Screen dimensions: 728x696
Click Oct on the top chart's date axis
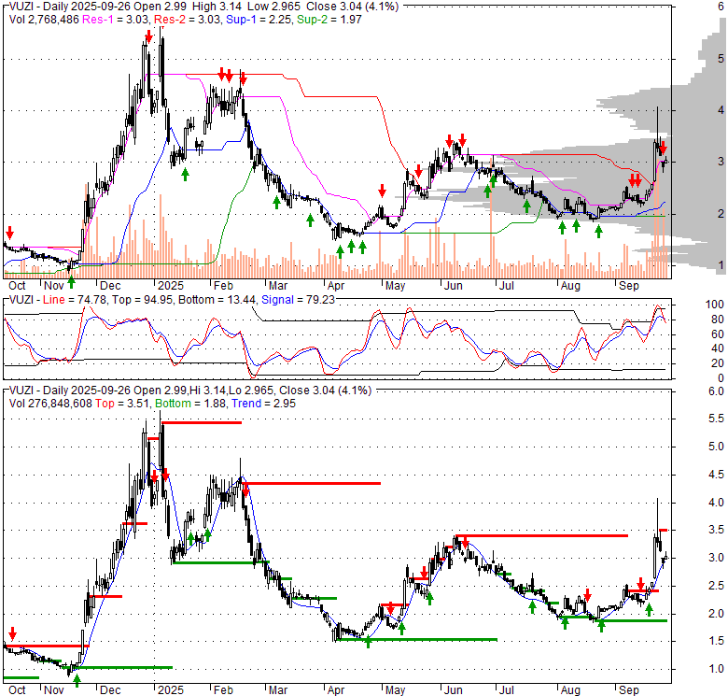[17, 285]
